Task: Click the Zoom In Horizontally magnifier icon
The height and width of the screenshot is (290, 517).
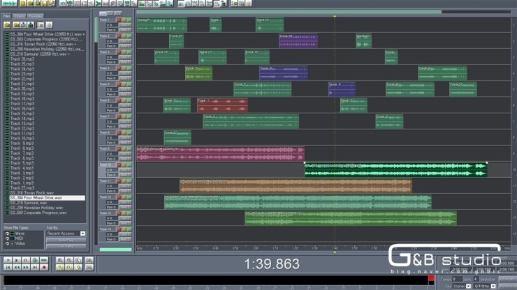Action: point(60,260)
